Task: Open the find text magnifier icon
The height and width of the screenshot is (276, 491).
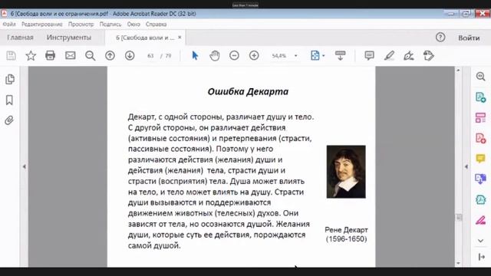Action: (91, 56)
